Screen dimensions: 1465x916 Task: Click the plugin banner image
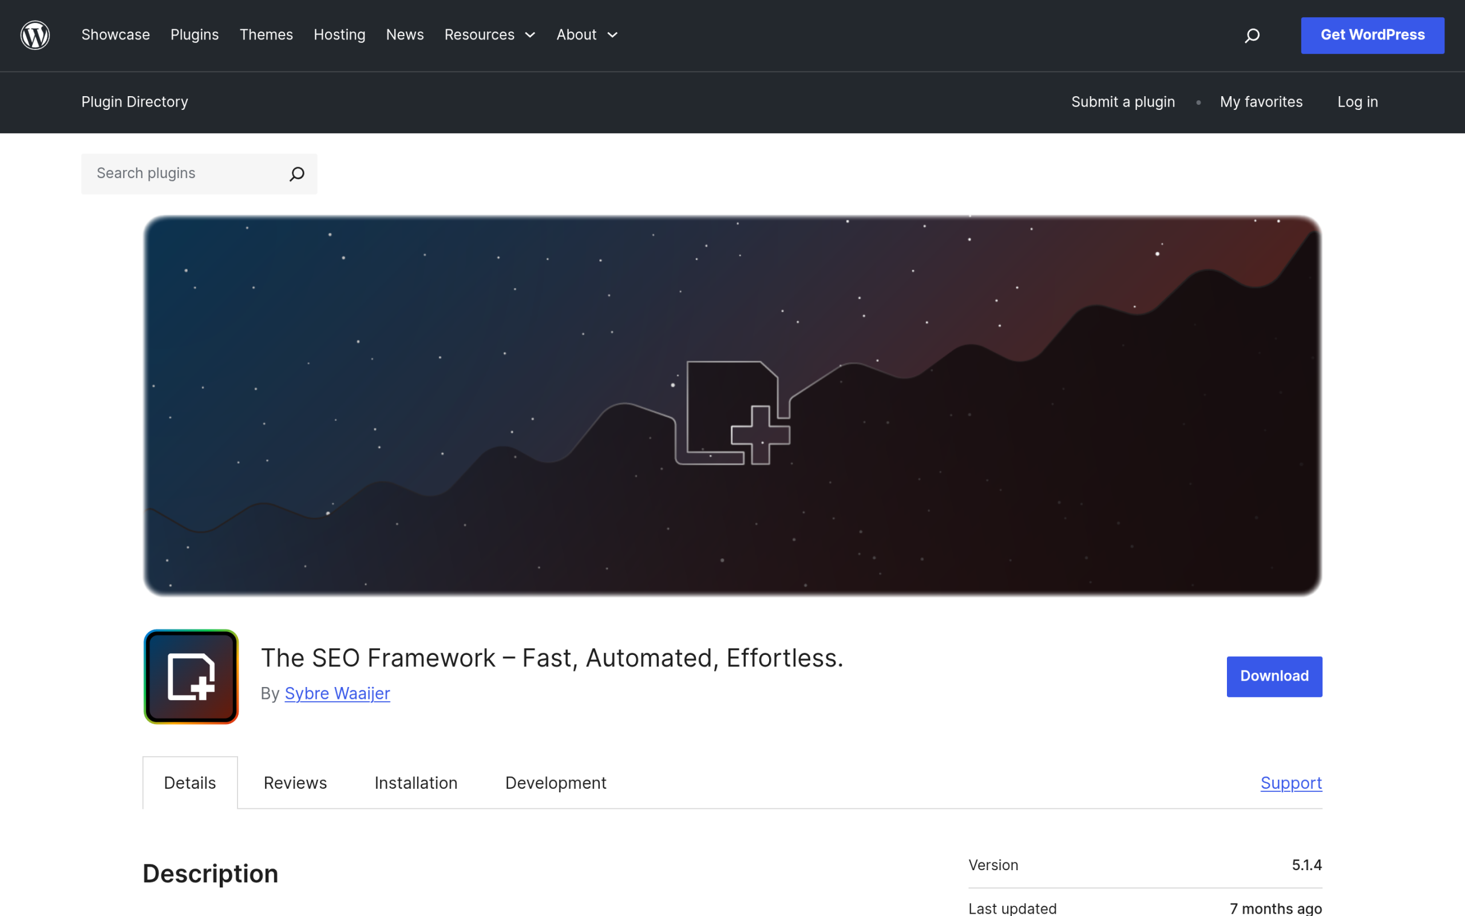tap(732, 405)
